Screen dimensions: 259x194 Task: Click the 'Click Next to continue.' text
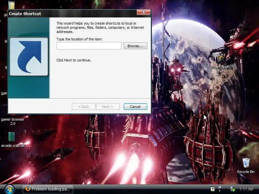[x=74, y=60]
